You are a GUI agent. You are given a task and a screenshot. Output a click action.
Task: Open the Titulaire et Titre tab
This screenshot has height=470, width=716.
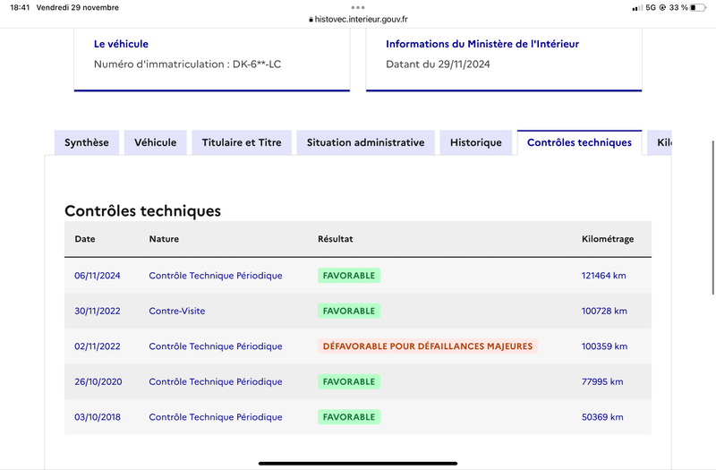pos(242,142)
